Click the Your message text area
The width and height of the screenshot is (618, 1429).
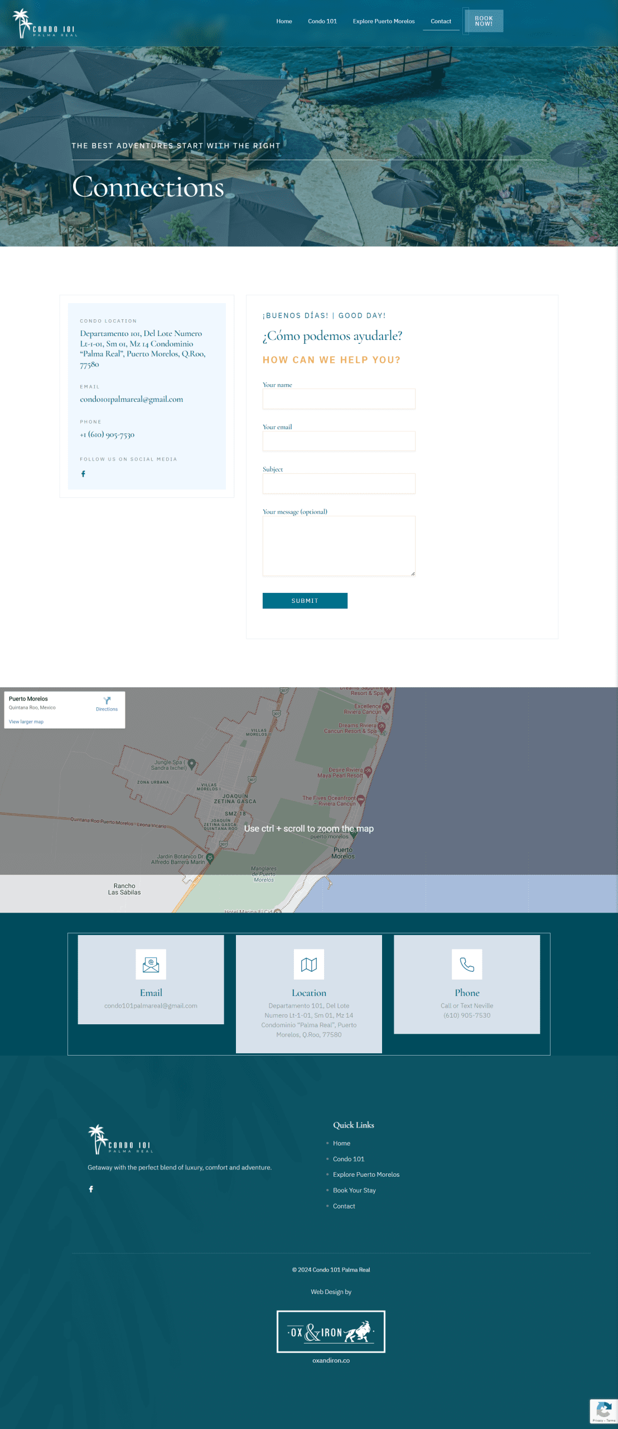point(339,546)
